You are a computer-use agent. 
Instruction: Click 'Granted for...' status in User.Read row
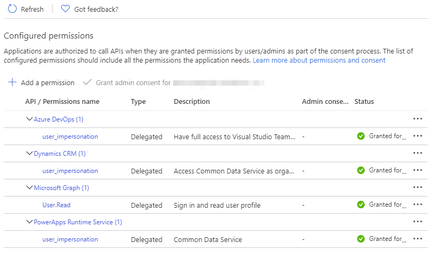coord(388,205)
